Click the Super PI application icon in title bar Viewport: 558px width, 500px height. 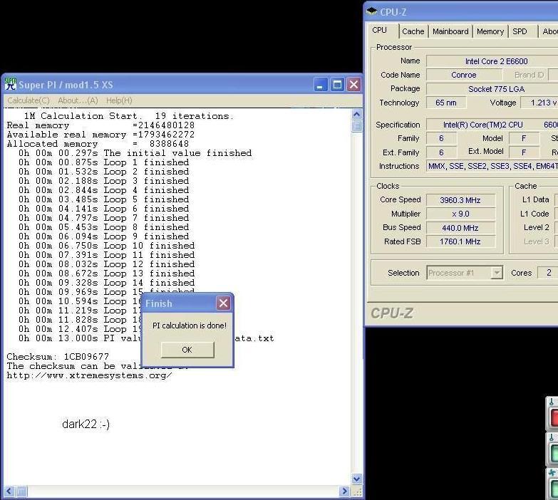(x=11, y=84)
